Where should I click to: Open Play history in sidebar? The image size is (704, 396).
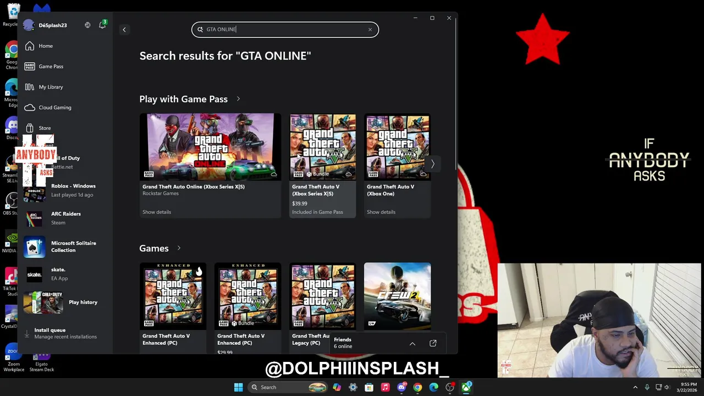tap(66, 302)
